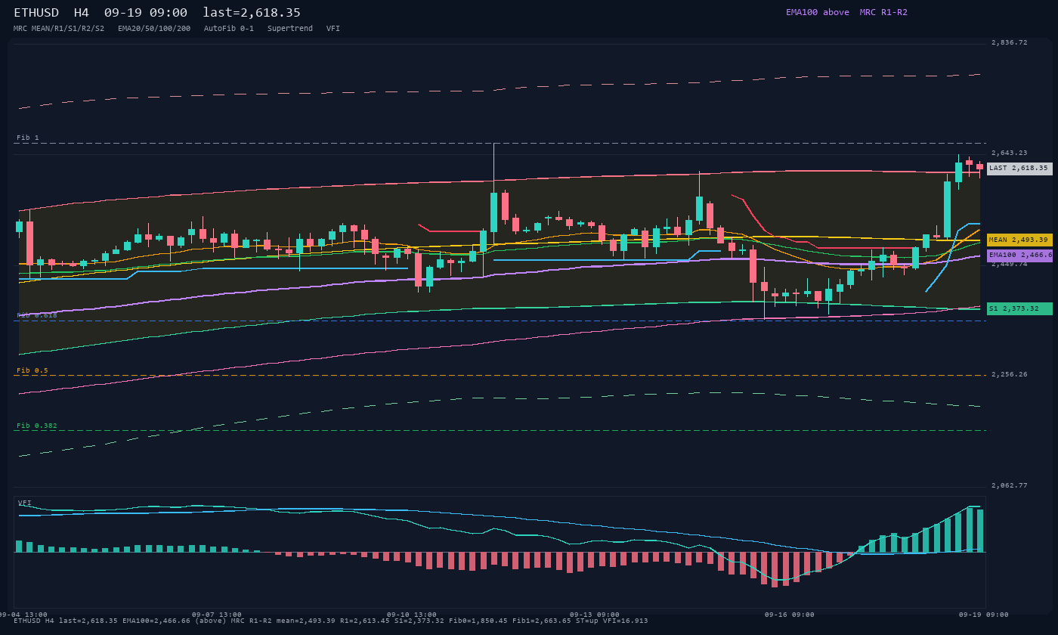Click the 09-19 09:00 timestamp in the title
1058x635 pixels.
point(146,13)
